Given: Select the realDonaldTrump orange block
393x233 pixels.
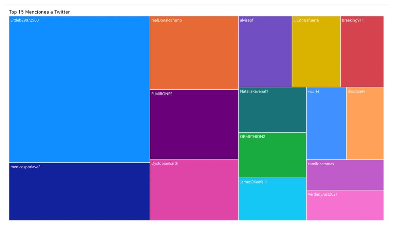Looking at the screenshot, I should tap(194, 53).
